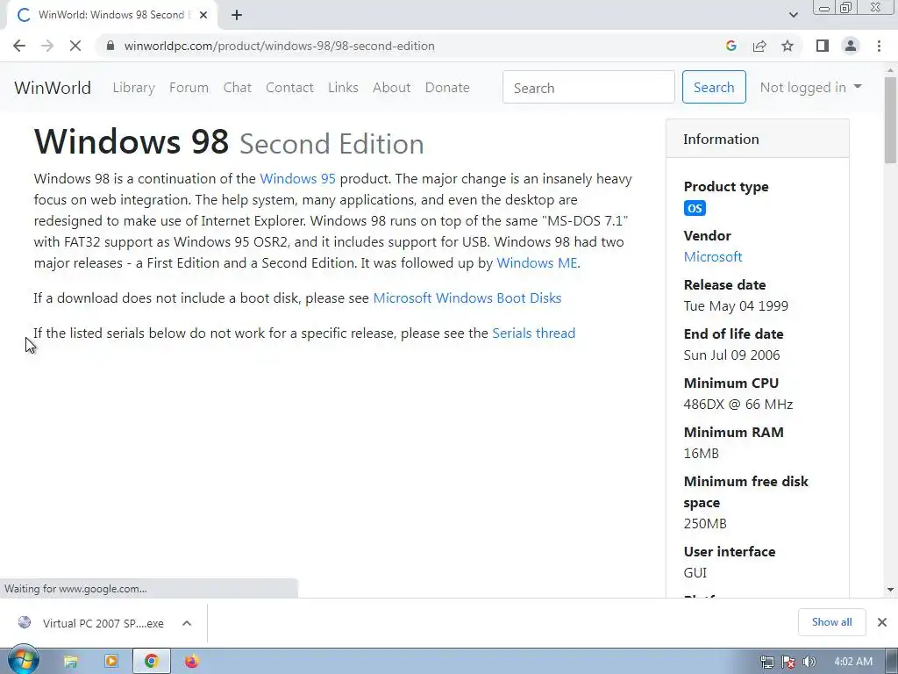Open the Serials thread link
898x674 pixels.
tap(534, 333)
